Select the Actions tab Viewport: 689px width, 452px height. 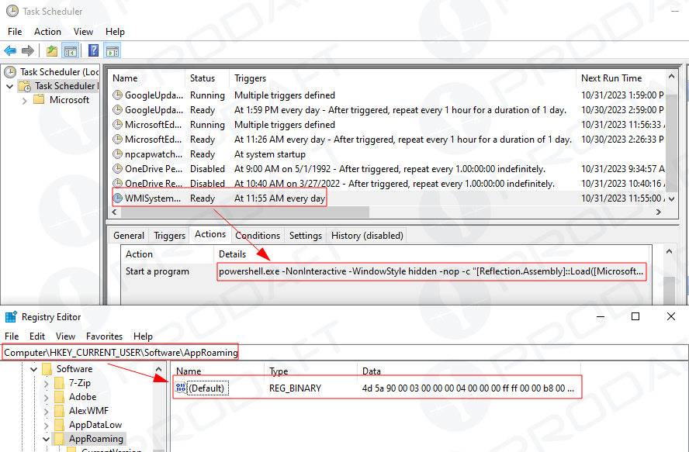[210, 234]
